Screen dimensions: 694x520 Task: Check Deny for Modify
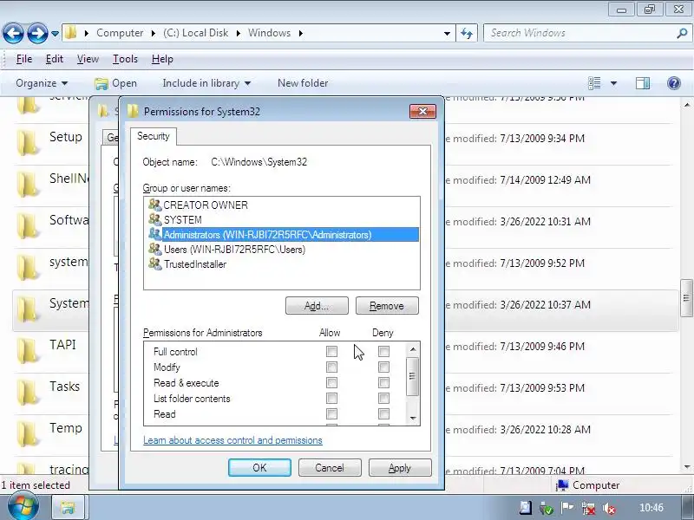click(x=383, y=367)
